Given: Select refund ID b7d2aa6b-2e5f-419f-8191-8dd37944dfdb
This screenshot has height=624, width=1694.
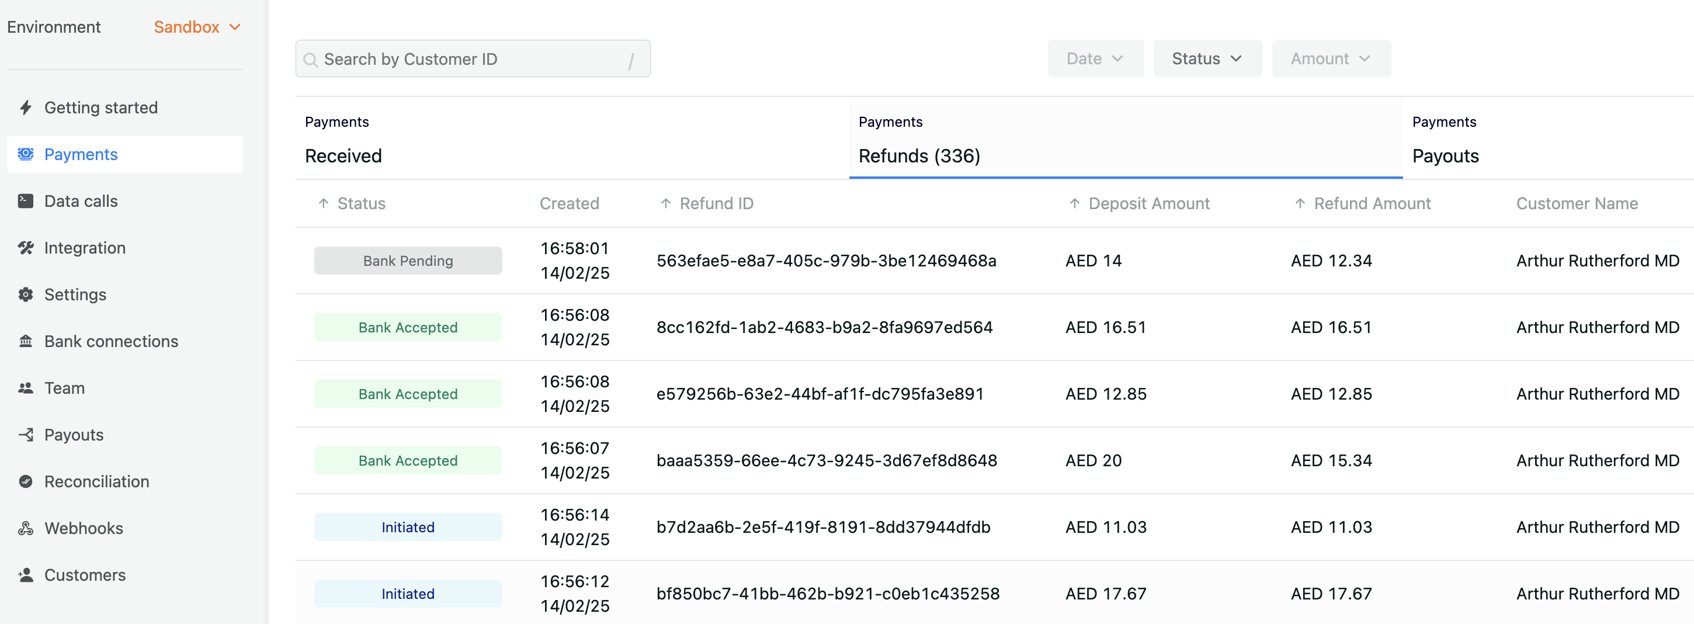Looking at the screenshot, I should point(823,526).
